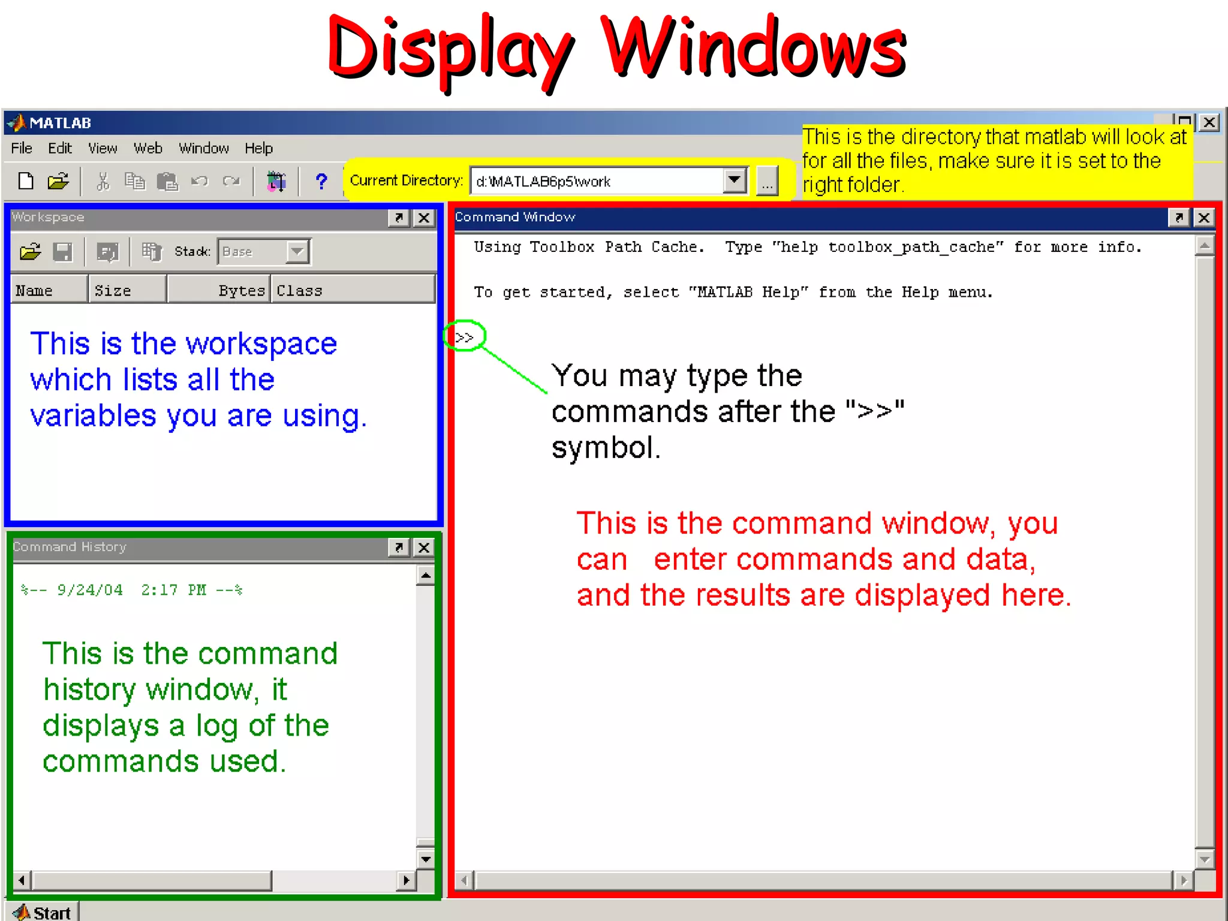The image size is (1228, 921).
Task: Open the View menu
Action: pyautogui.click(x=103, y=148)
